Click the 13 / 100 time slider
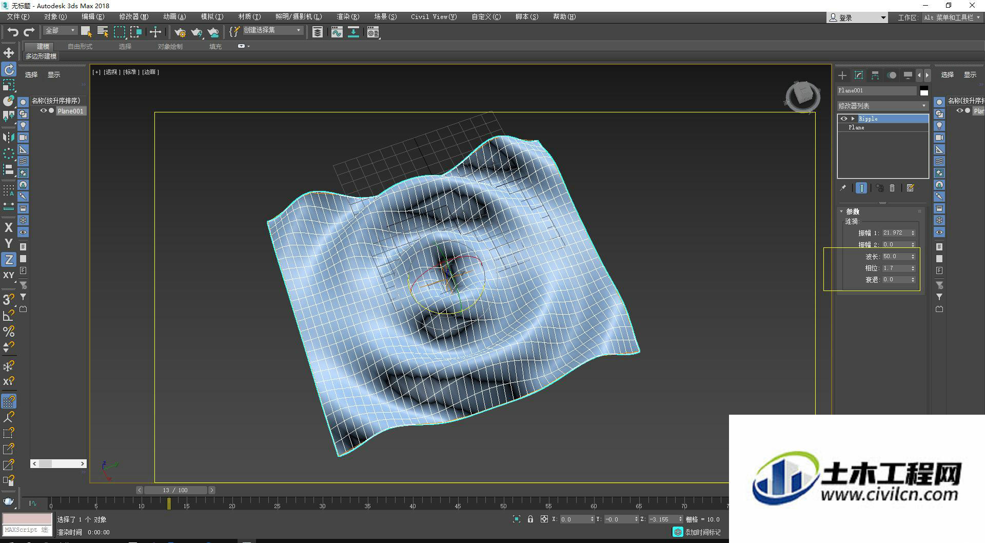This screenshot has height=543, width=985. (175, 490)
